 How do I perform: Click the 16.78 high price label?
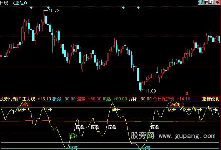[54, 11]
